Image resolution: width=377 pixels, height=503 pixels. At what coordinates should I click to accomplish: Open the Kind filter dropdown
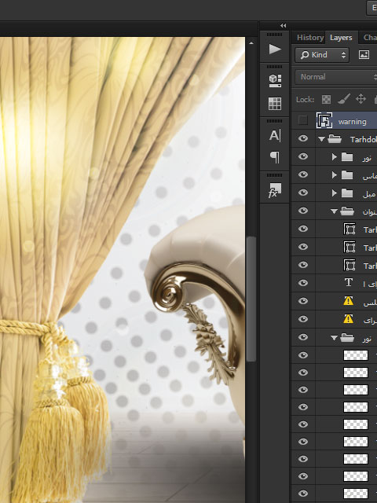point(322,55)
